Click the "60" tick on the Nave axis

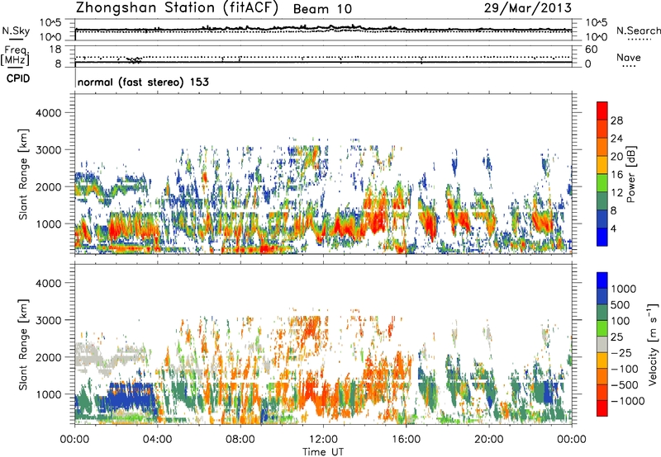point(591,49)
